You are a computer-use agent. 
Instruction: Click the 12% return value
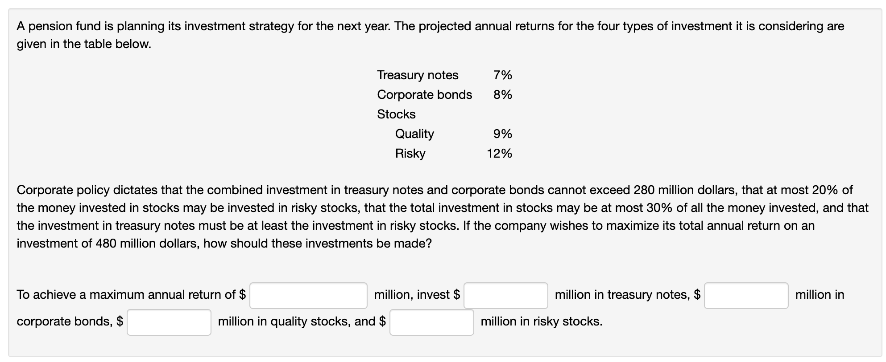coord(499,153)
